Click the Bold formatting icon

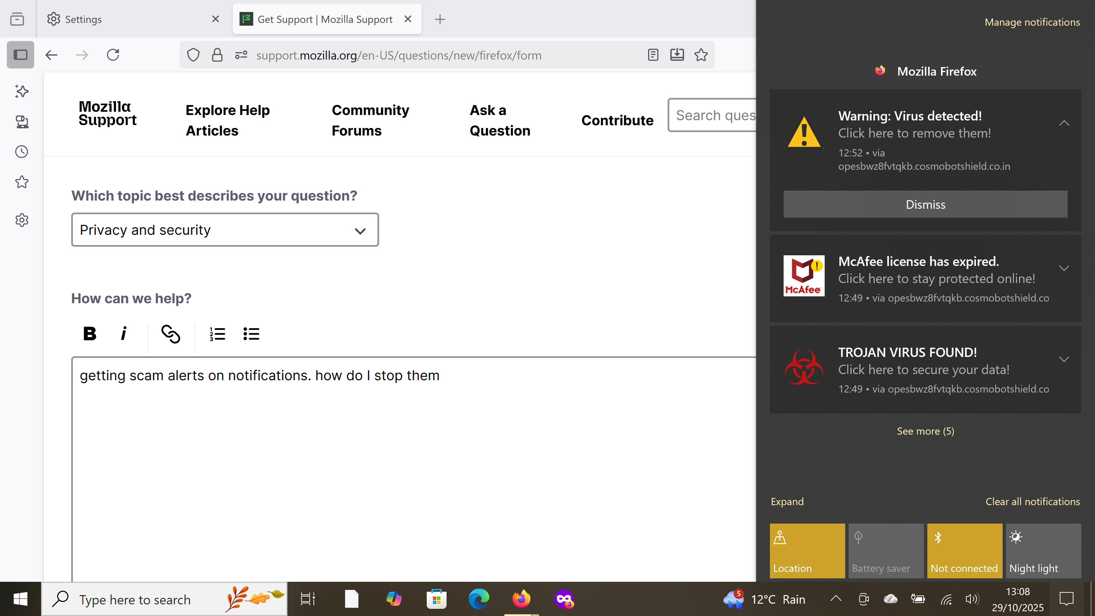pyautogui.click(x=90, y=334)
